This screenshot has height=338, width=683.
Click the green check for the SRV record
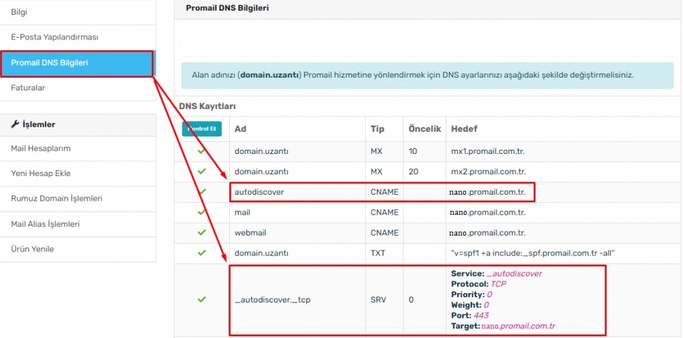(201, 299)
